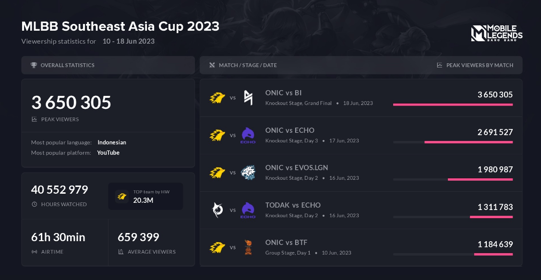Open the TODAK vs ECHO match title
The image size is (541, 280).
tap(293, 205)
